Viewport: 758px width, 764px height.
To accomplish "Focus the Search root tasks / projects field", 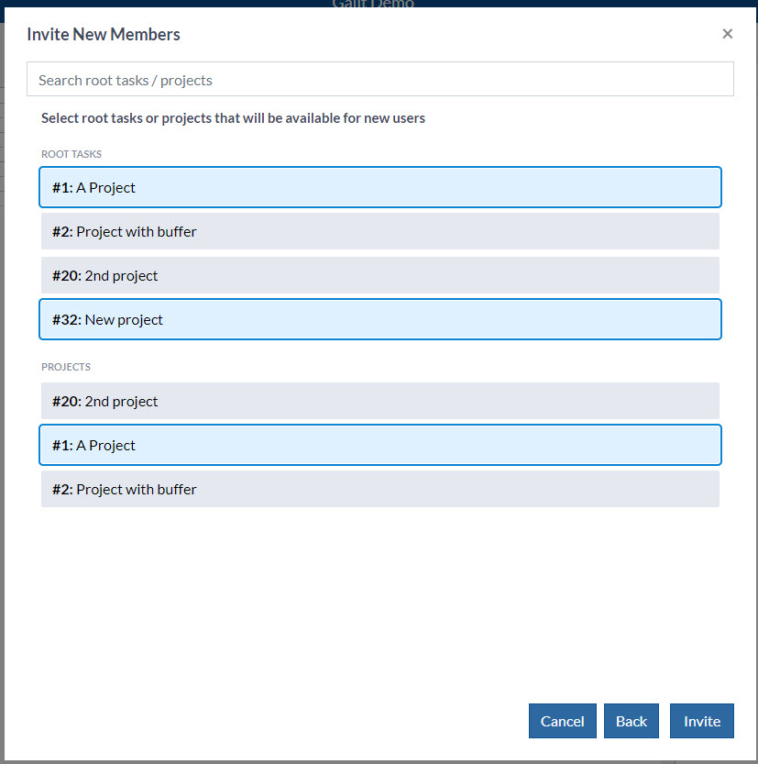I will (380, 79).
